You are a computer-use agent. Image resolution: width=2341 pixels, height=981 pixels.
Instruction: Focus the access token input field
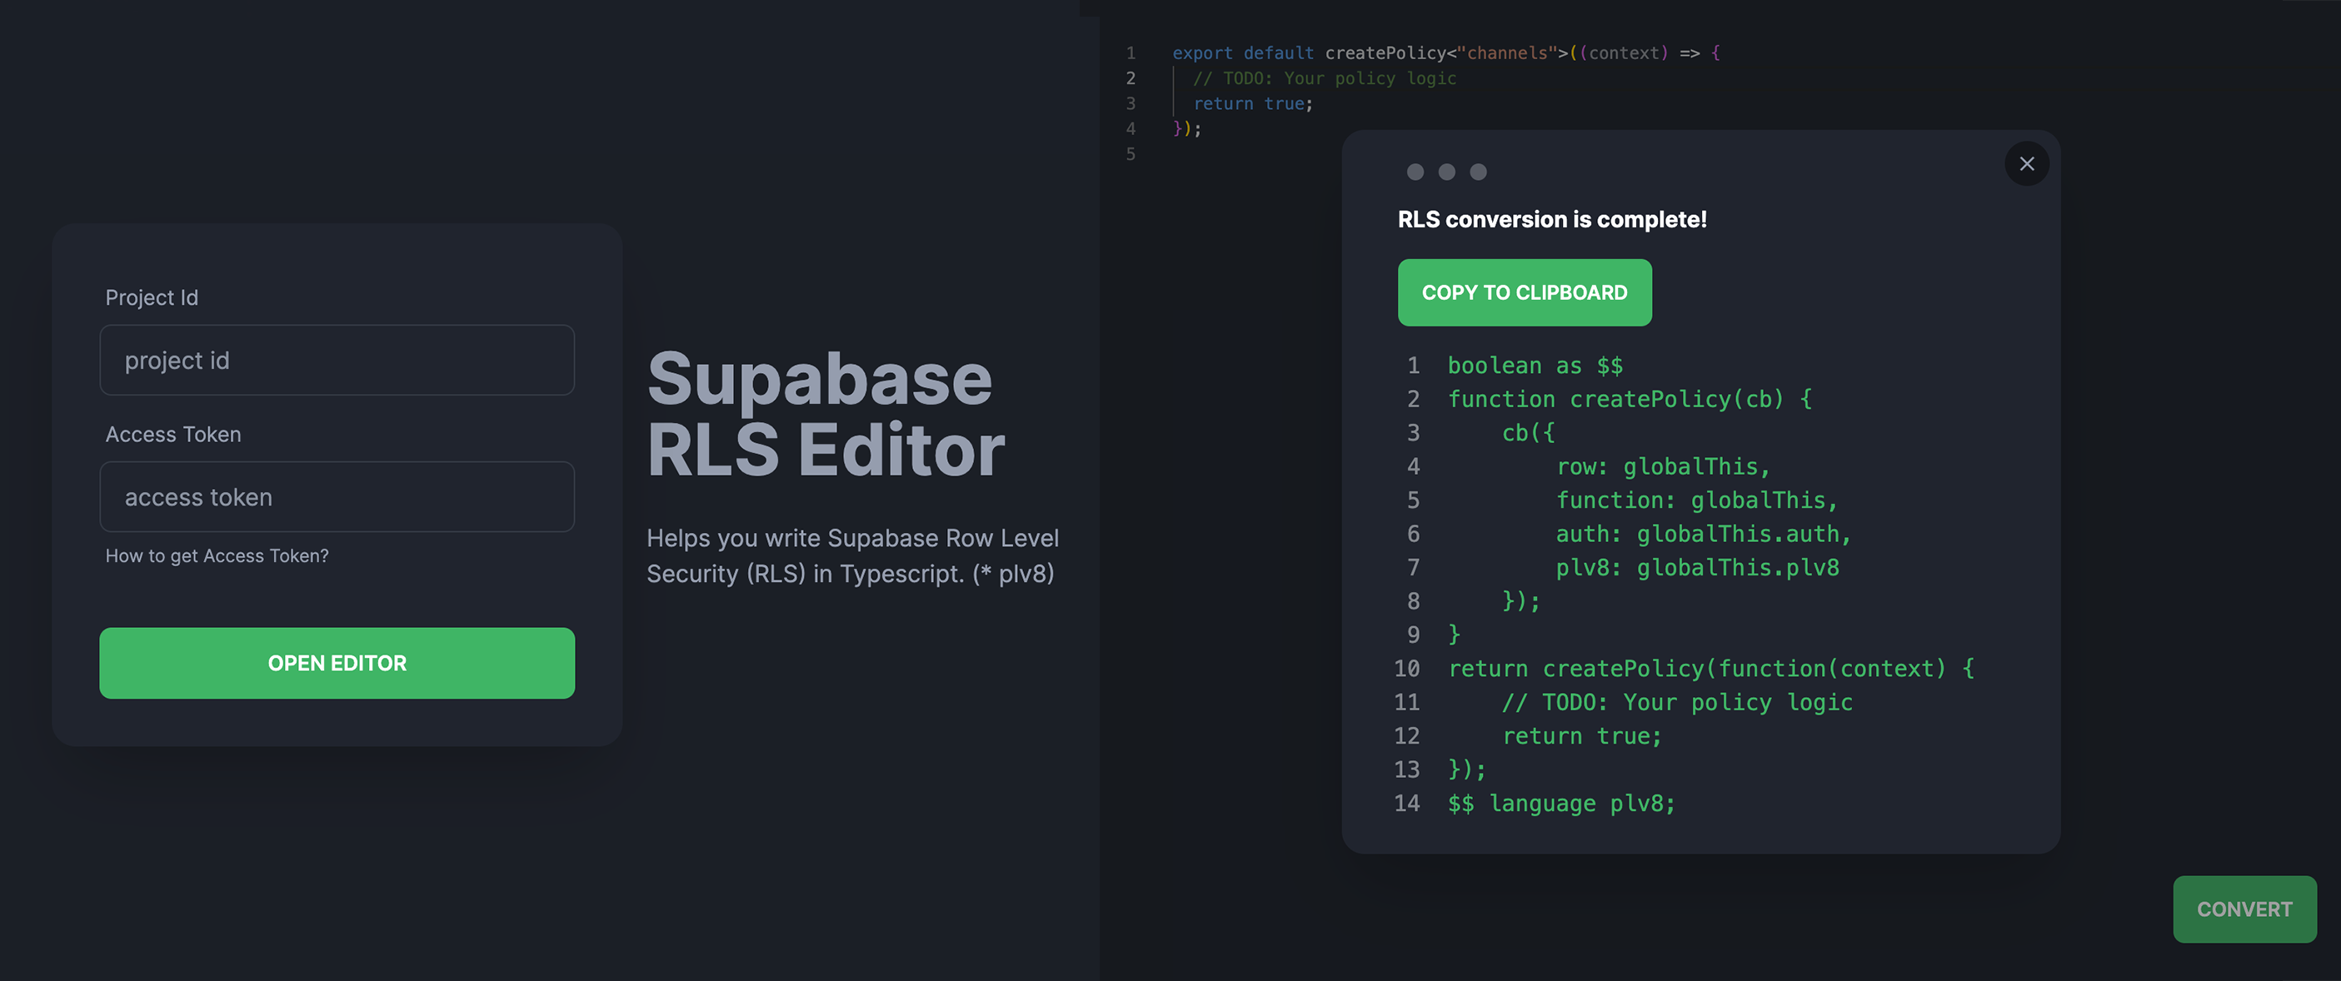pyautogui.click(x=337, y=497)
